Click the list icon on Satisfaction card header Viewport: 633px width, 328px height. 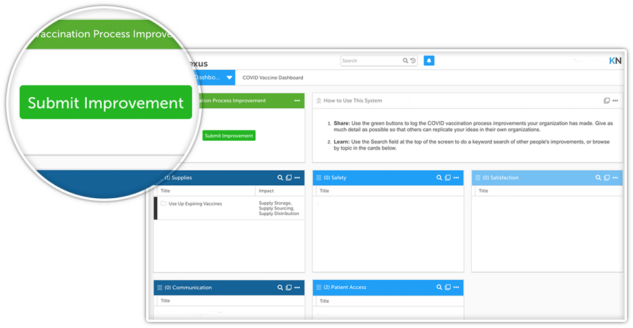coord(478,177)
